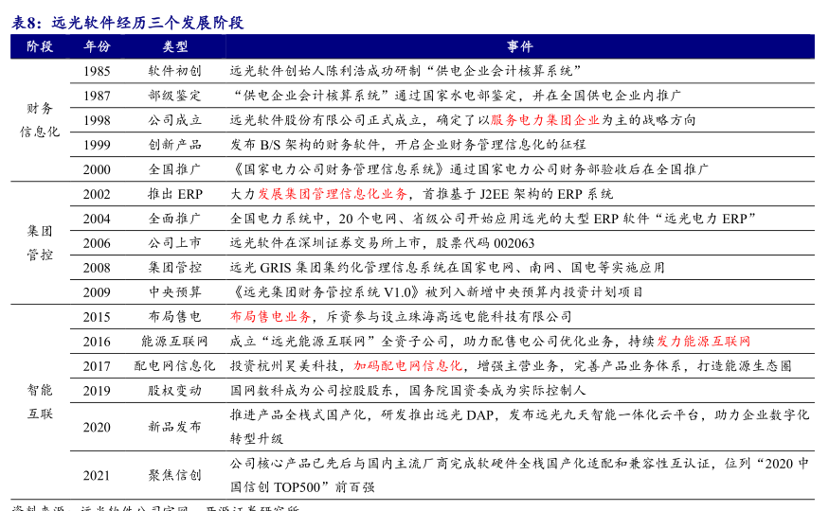Click the 聚焦信创 type cell
This screenshot has width=829, height=511.
pyautogui.click(x=175, y=475)
